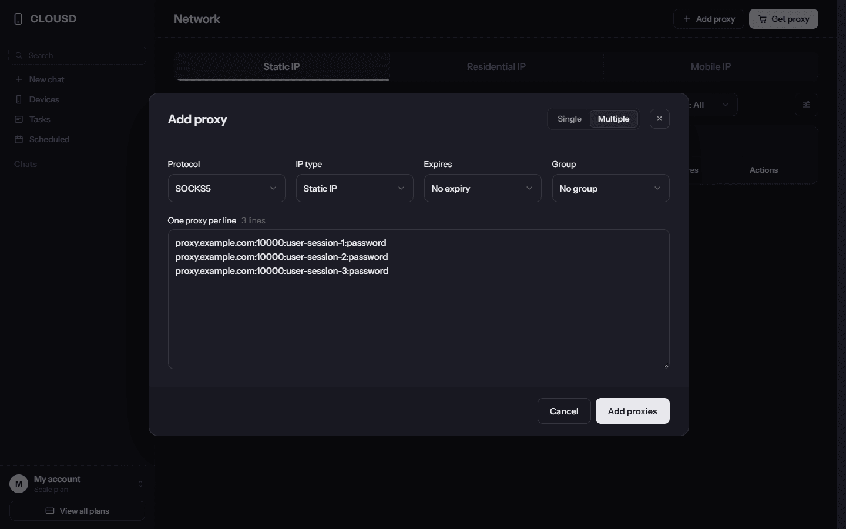
Task: Click the Get proxy button
Action: (x=784, y=19)
